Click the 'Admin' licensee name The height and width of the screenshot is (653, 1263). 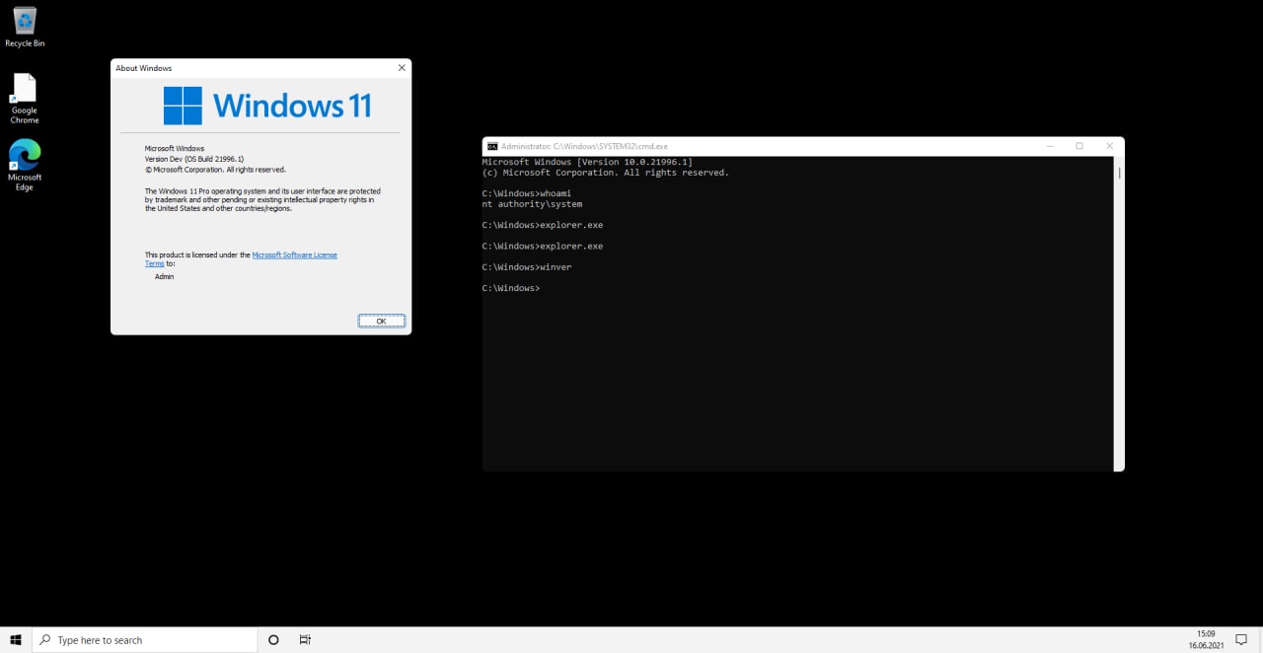click(165, 276)
